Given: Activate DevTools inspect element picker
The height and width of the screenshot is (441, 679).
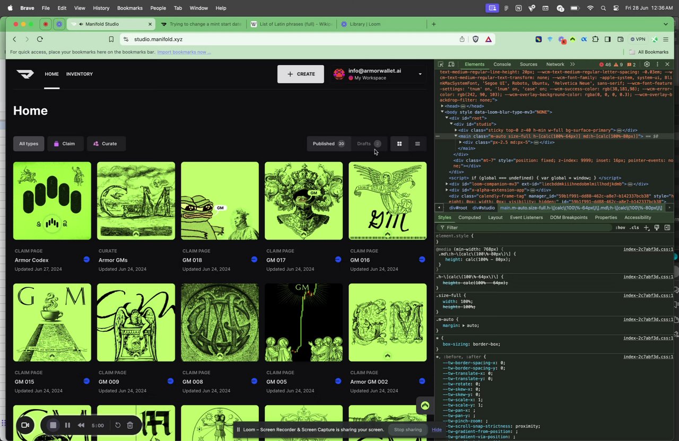Looking at the screenshot, I should [x=441, y=64].
